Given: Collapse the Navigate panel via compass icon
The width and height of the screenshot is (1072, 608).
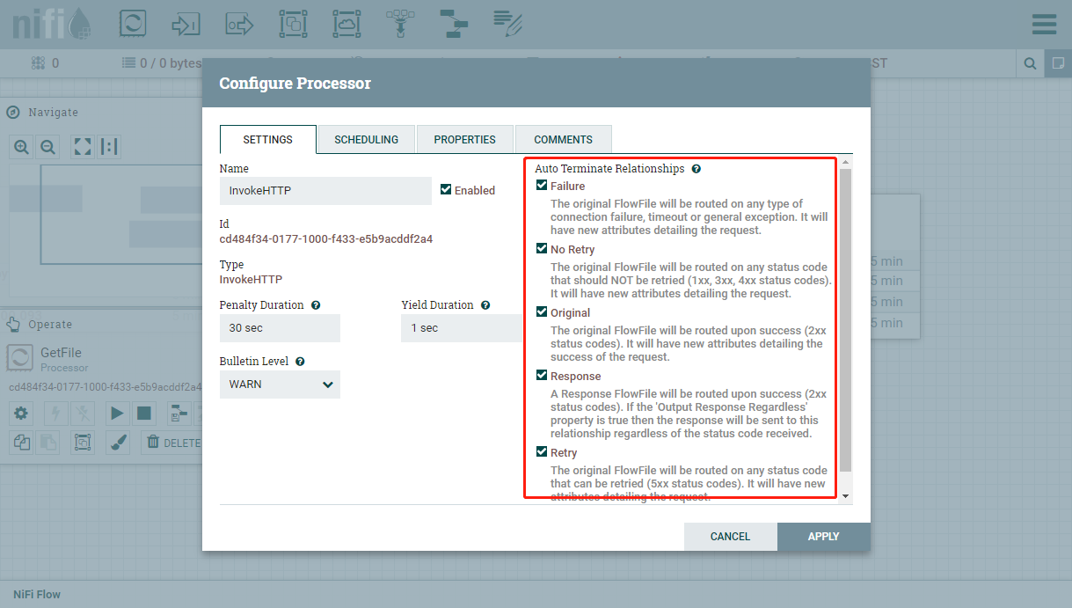Looking at the screenshot, I should [x=13, y=112].
